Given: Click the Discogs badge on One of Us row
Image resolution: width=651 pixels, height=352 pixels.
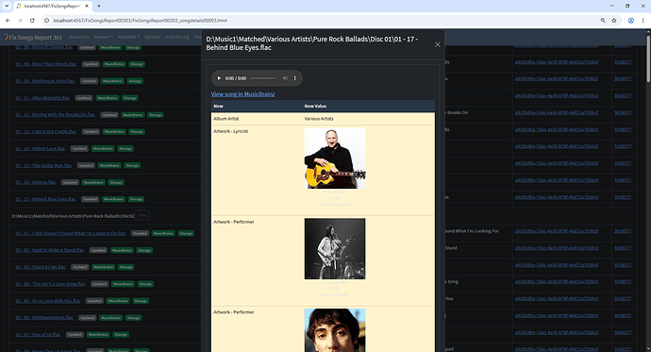Looking at the screenshot, I should [x=121, y=335].
